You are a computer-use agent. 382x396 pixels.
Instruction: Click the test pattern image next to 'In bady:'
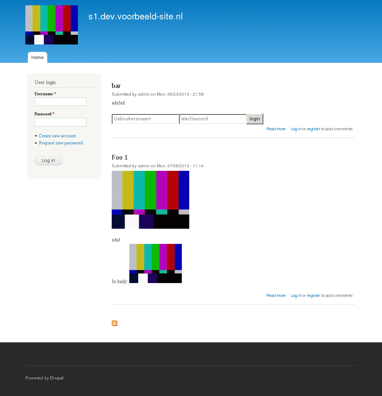(155, 263)
